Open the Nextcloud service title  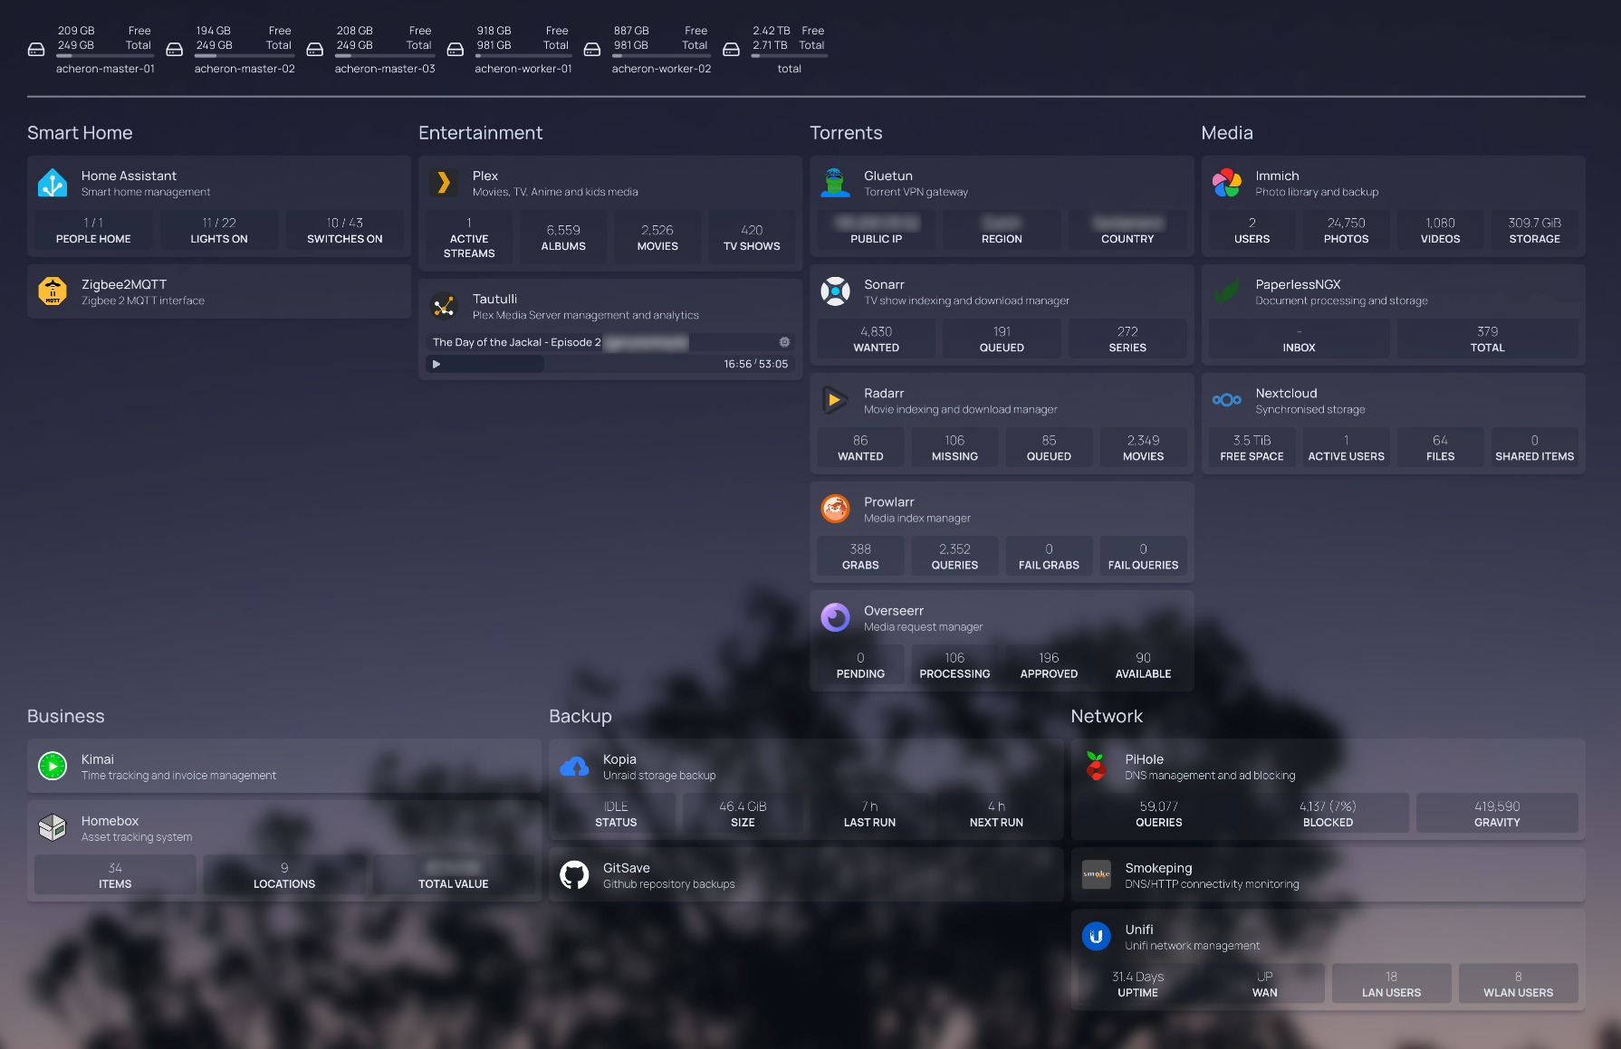[1286, 393]
